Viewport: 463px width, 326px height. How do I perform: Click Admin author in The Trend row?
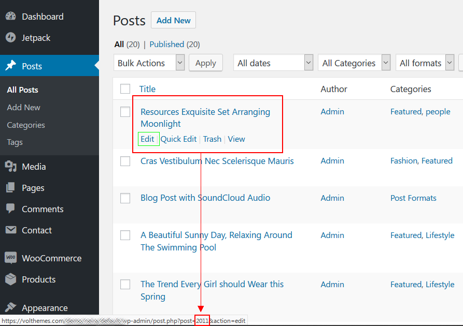[x=332, y=285]
